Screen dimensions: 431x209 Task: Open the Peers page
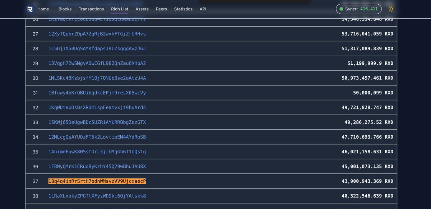(161, 9)
